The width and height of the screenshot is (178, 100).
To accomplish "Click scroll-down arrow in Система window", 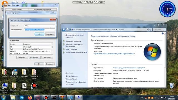I will click(x=165, y=86).
